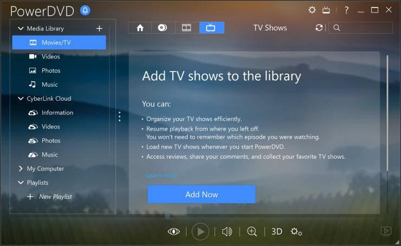
Task: Switch to TV mode icon
Action: click(x=326, y=10)
